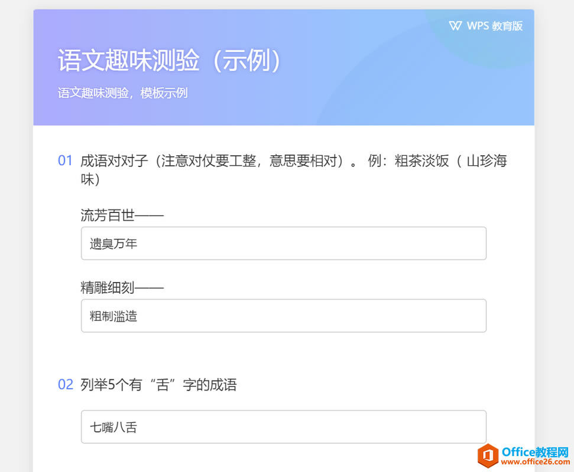The image size is (574, 472).
Task: Click the '精雕细刻——' prompt label
Action: (122, 288)
